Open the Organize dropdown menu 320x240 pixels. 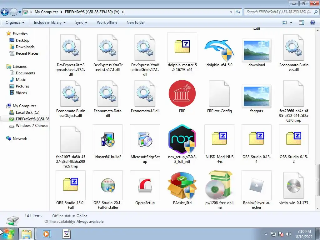(15, 22)
